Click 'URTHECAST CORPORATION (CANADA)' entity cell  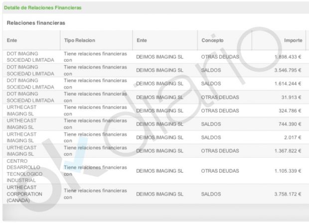pyautogui.click(x=24, y=194)
